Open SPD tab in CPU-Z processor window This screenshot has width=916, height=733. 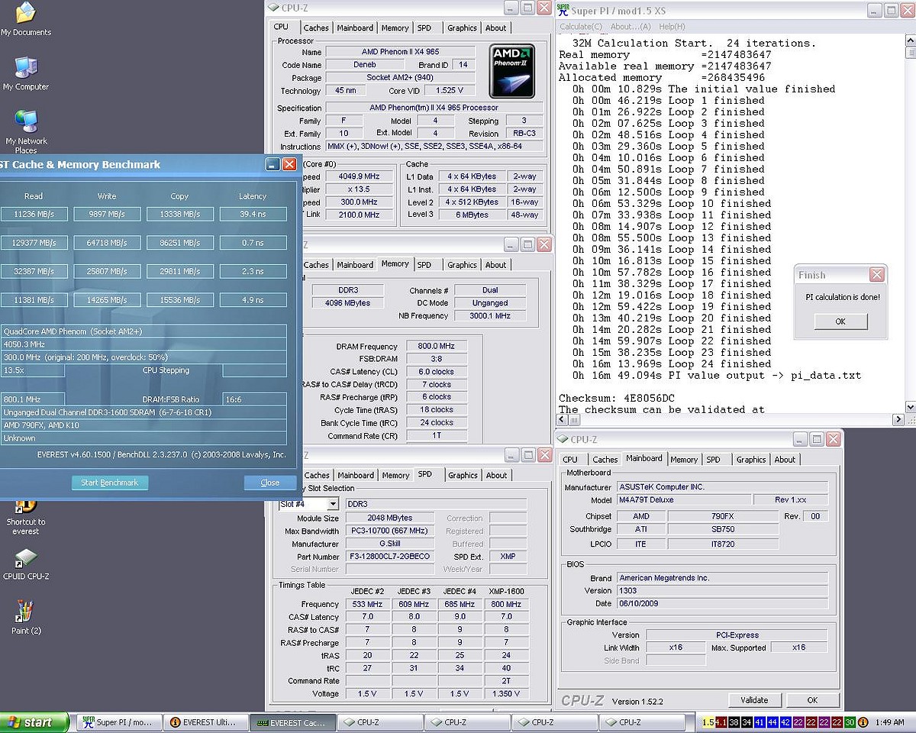pyautogui.click(x=424, y=28)
